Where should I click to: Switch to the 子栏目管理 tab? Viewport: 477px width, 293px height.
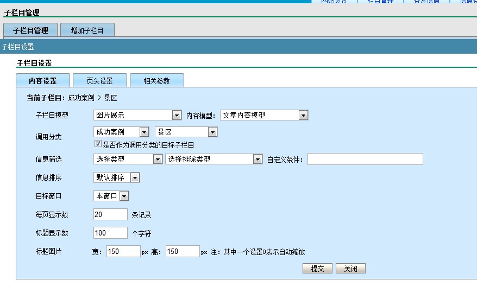tap(30, 30)
